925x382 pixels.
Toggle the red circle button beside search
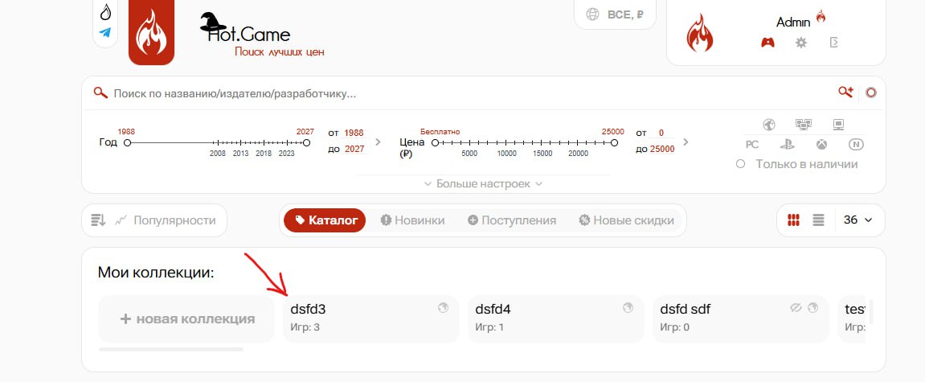pyautogui.click(x=870, y=92)
